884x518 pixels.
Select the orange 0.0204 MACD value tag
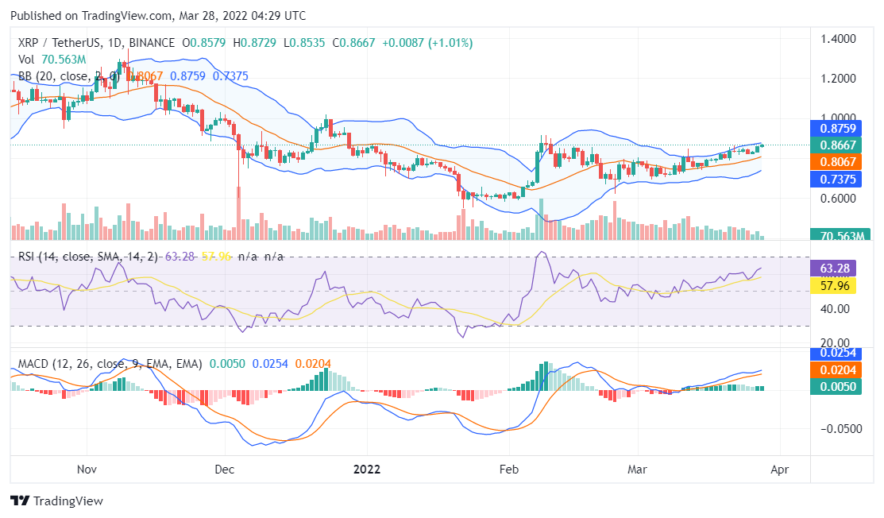pos(836,370)
